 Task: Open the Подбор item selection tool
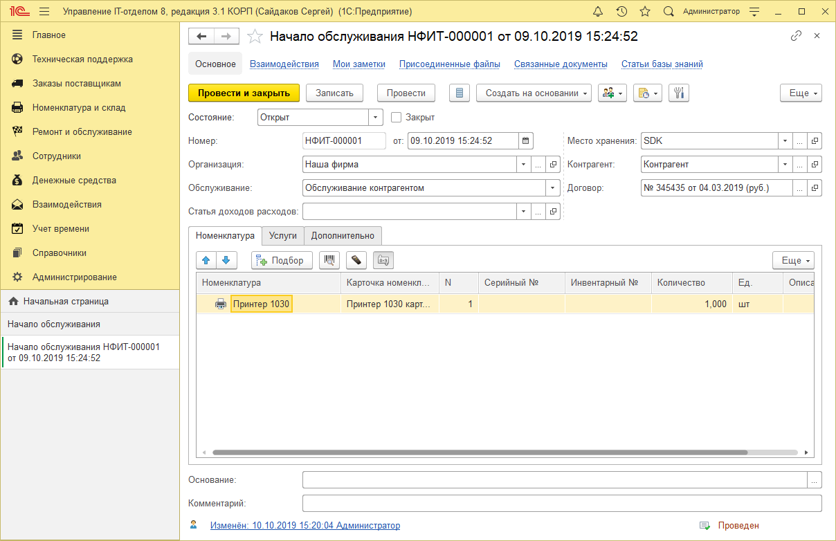282,260
